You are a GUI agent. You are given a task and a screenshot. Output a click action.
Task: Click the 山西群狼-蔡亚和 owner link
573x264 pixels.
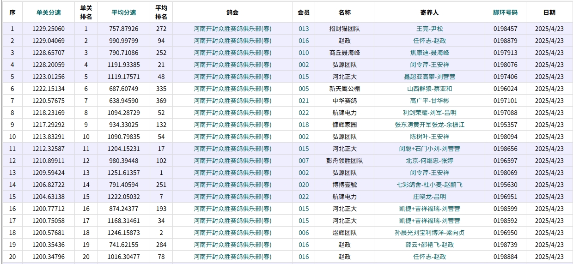click(429, 89)
